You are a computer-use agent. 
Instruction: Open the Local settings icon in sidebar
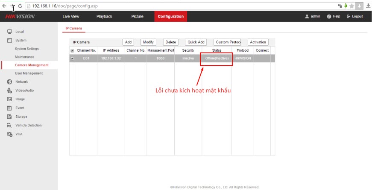pyautogui.click(x=9, y=32)
